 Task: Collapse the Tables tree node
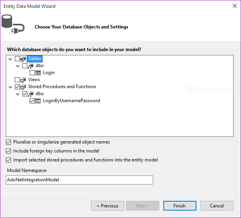10,59
